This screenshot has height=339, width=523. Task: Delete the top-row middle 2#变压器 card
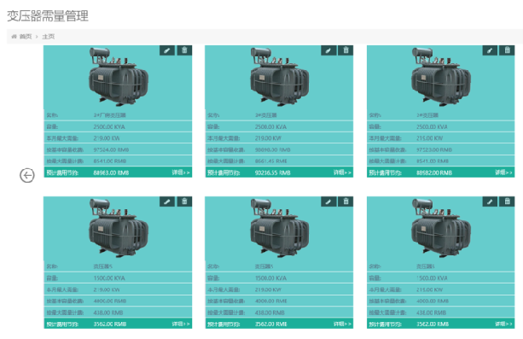pos(346,50)
